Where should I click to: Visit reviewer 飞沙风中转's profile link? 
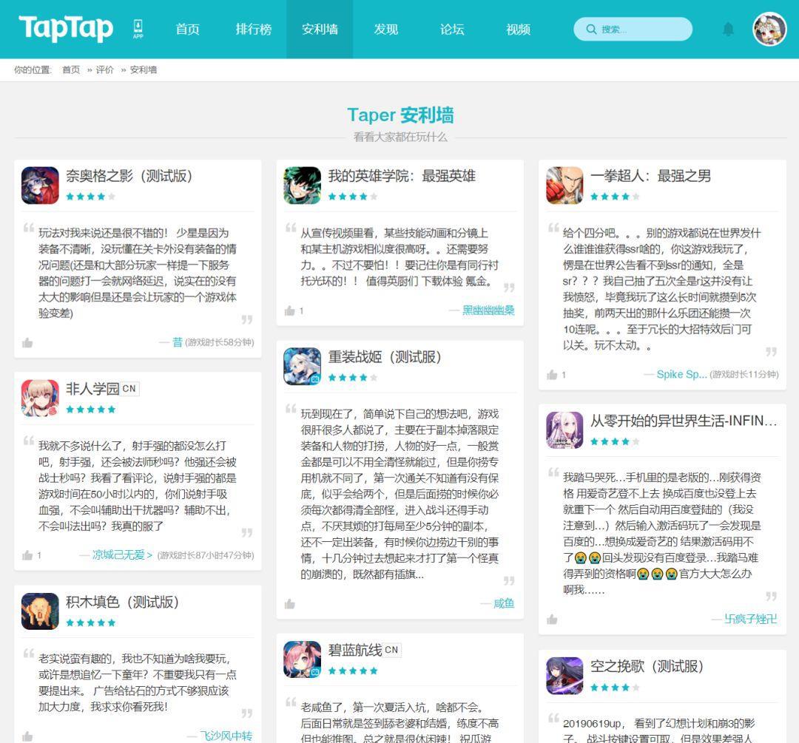pyautogui.click(x=226, y=736)
